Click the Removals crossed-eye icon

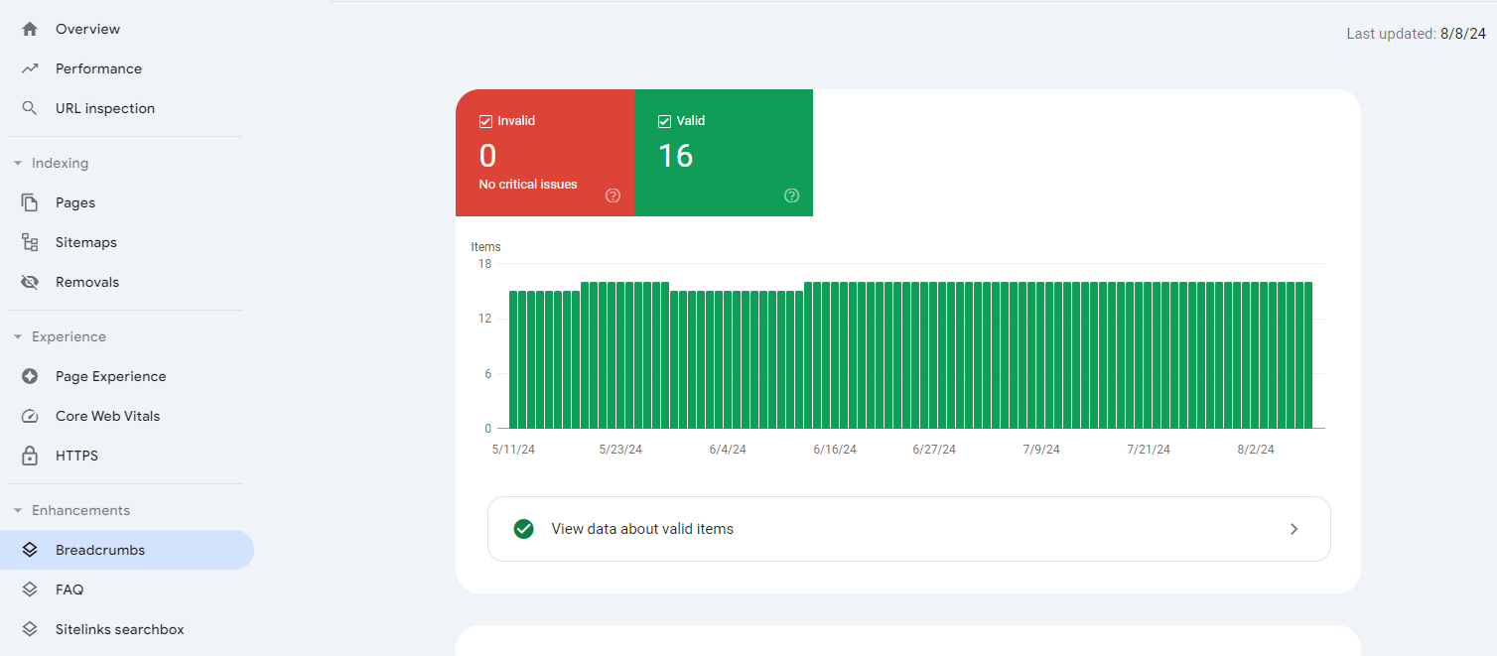click(30, 282)
